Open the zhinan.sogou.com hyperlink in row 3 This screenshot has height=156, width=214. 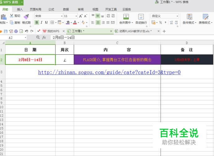pos(109,72)
